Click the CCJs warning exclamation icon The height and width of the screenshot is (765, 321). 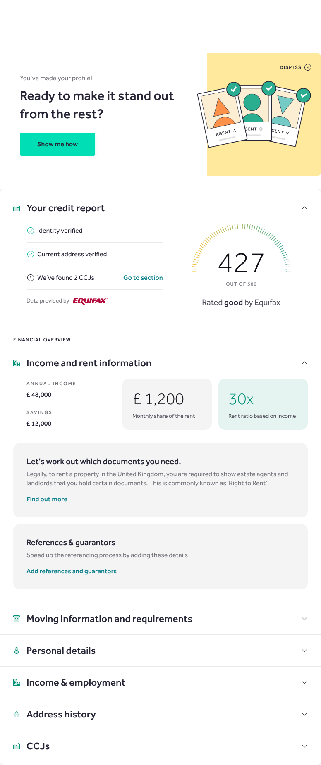[x=30, y=278]
